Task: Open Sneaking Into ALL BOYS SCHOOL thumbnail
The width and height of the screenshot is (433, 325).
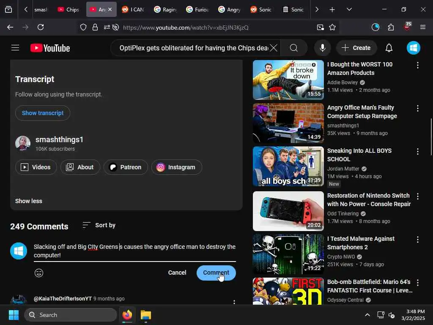Action: (x=288, y=166)
